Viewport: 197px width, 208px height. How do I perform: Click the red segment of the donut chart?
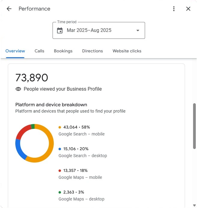tap(22, 131)
